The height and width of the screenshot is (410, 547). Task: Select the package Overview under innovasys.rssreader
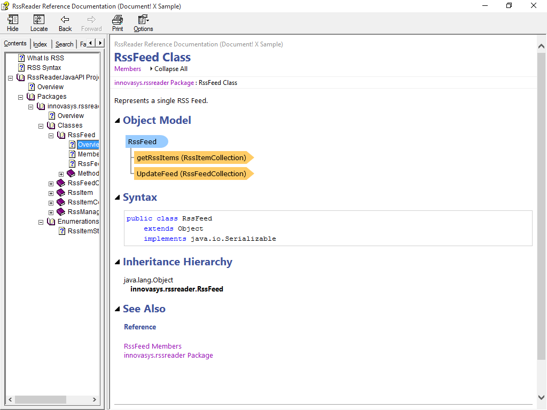coord(71,116)
